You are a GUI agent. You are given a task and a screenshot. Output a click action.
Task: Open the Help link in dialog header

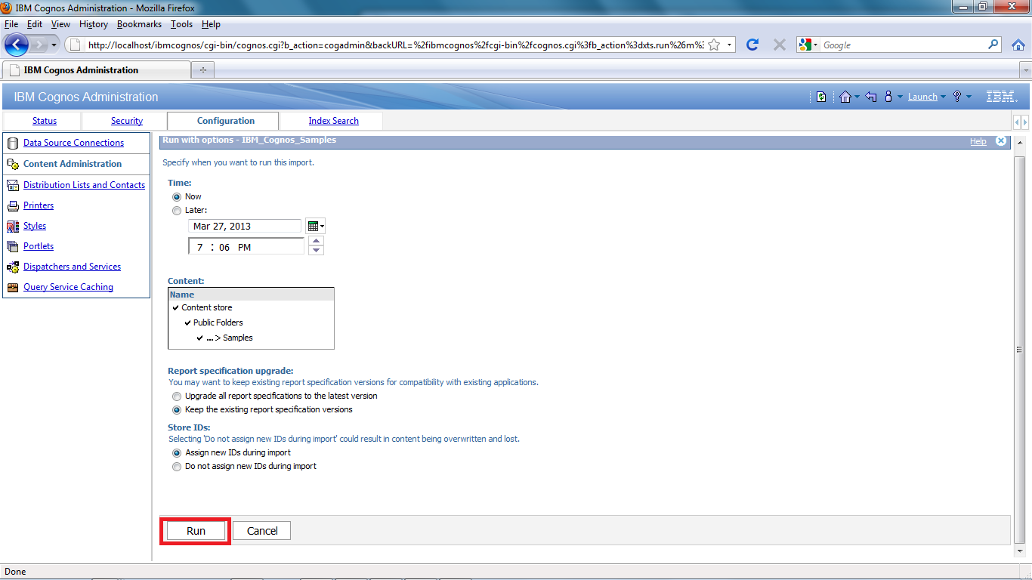point(978,141)
